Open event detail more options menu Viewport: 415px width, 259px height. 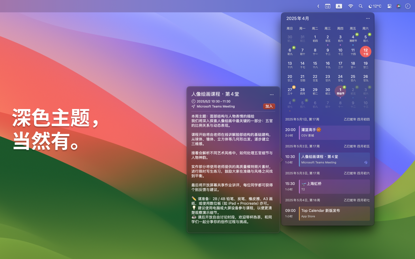[x=271, y=95]
